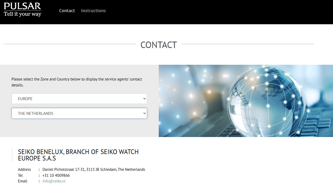Click the Seiko Benelux company name heading
333x193 pixels.
click(x=78, y=155)
